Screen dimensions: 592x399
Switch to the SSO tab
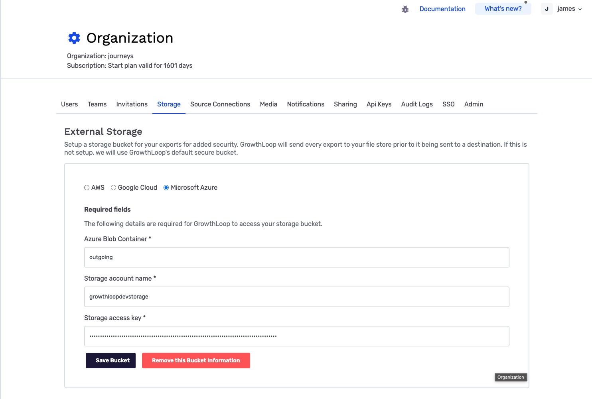[x=448, y=104]
